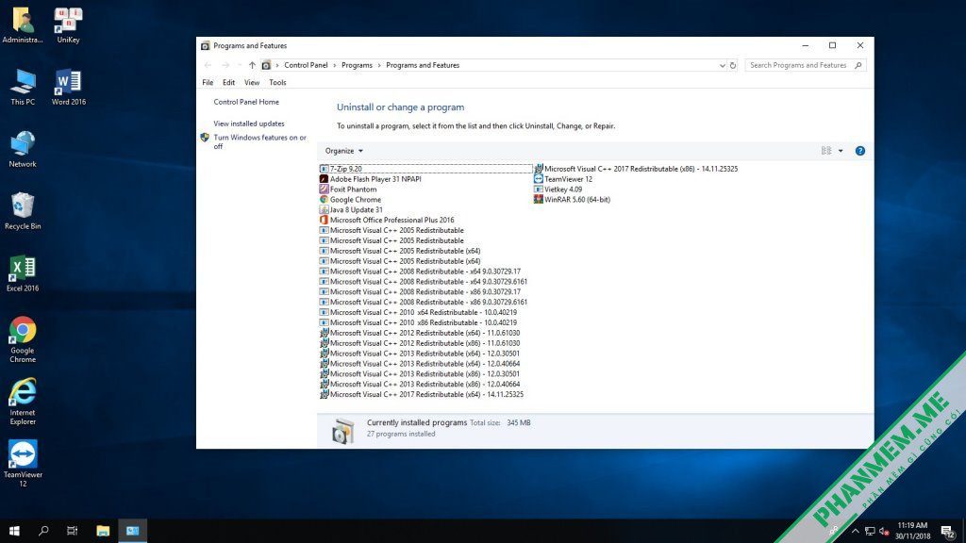This screenshot has width=966, height=543.
Task: Open the TeamViewer 12 desktop shortcut
Action: (23, 464)
